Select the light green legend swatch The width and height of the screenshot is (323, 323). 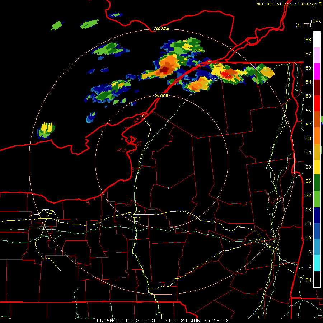click(317, 198)
